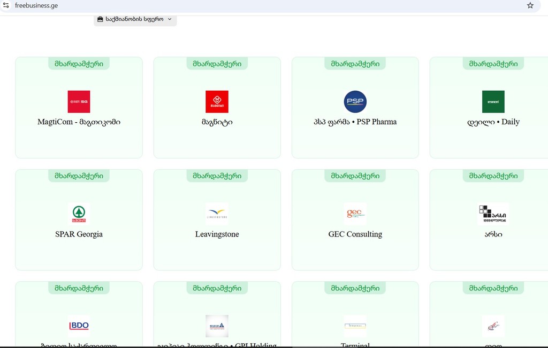Click მხარდამჭერი badge above the Terminal logo
This screenshot has height=348, width=548.
[355, 288]
